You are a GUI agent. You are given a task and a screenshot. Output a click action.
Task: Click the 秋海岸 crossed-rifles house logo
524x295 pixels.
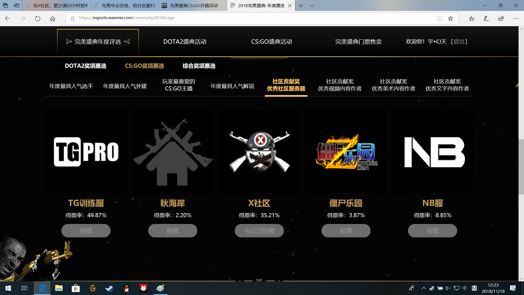(172, 152)
